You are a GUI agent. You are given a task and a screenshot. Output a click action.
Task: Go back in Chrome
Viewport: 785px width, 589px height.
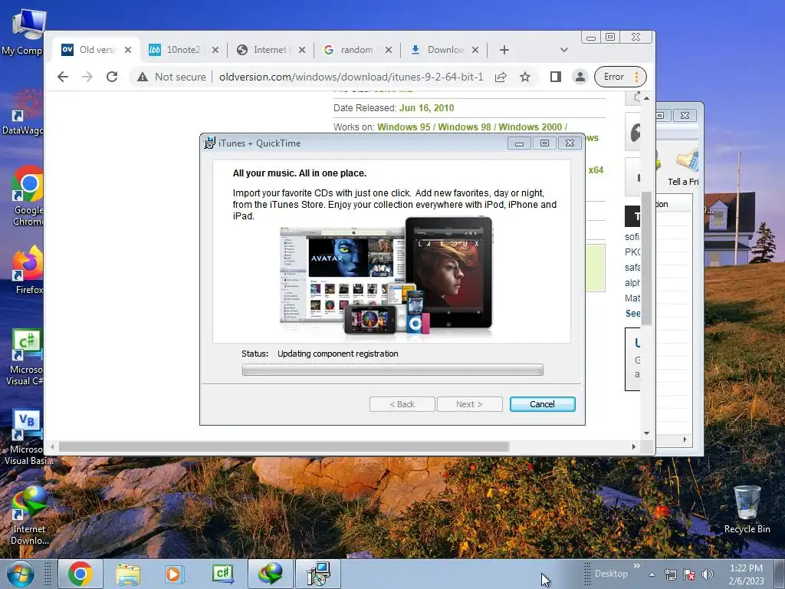point(63,77)
